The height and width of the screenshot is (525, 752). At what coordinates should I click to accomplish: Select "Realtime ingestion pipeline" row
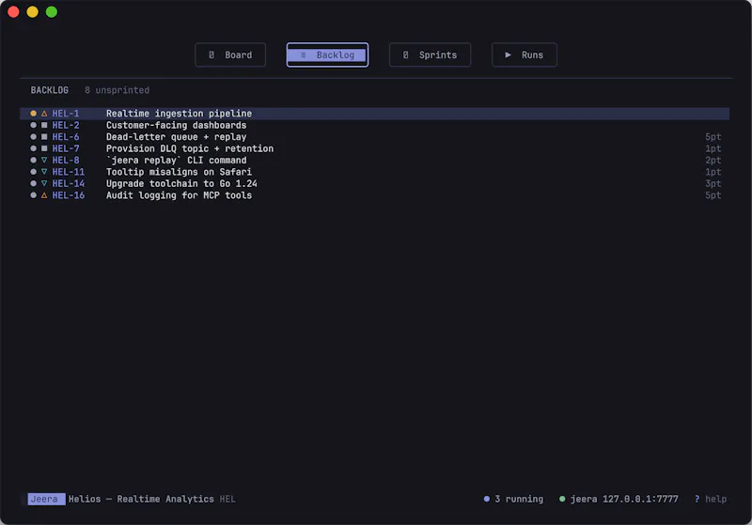[374, 114]
